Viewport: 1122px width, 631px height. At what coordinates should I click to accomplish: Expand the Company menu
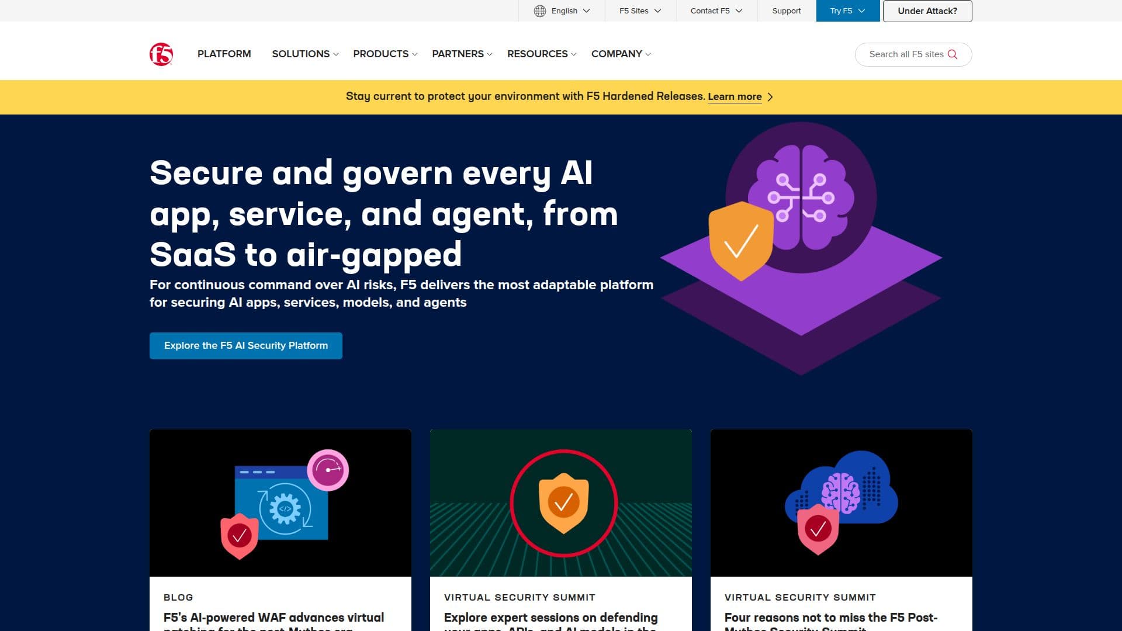tap(621, 54)
